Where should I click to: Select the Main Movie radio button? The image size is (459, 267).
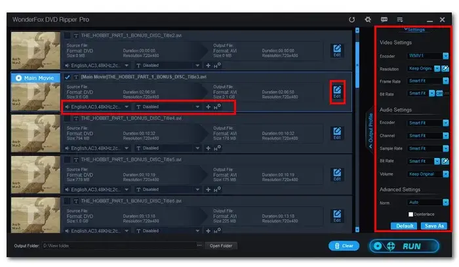(19, 78)
